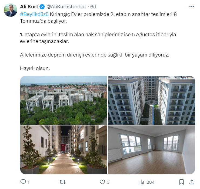Like the tweet with the heart icon
Screen dimensions: 200x189
(102, 182)
